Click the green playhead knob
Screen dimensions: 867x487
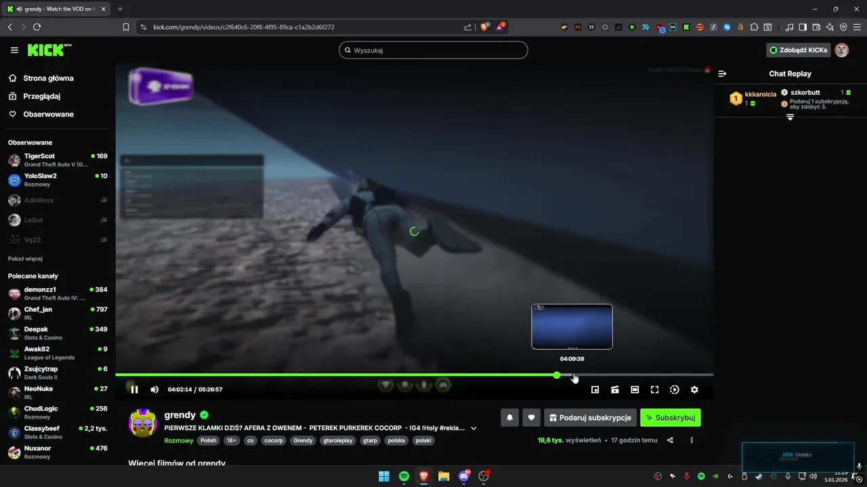click(x=557, y=375)
